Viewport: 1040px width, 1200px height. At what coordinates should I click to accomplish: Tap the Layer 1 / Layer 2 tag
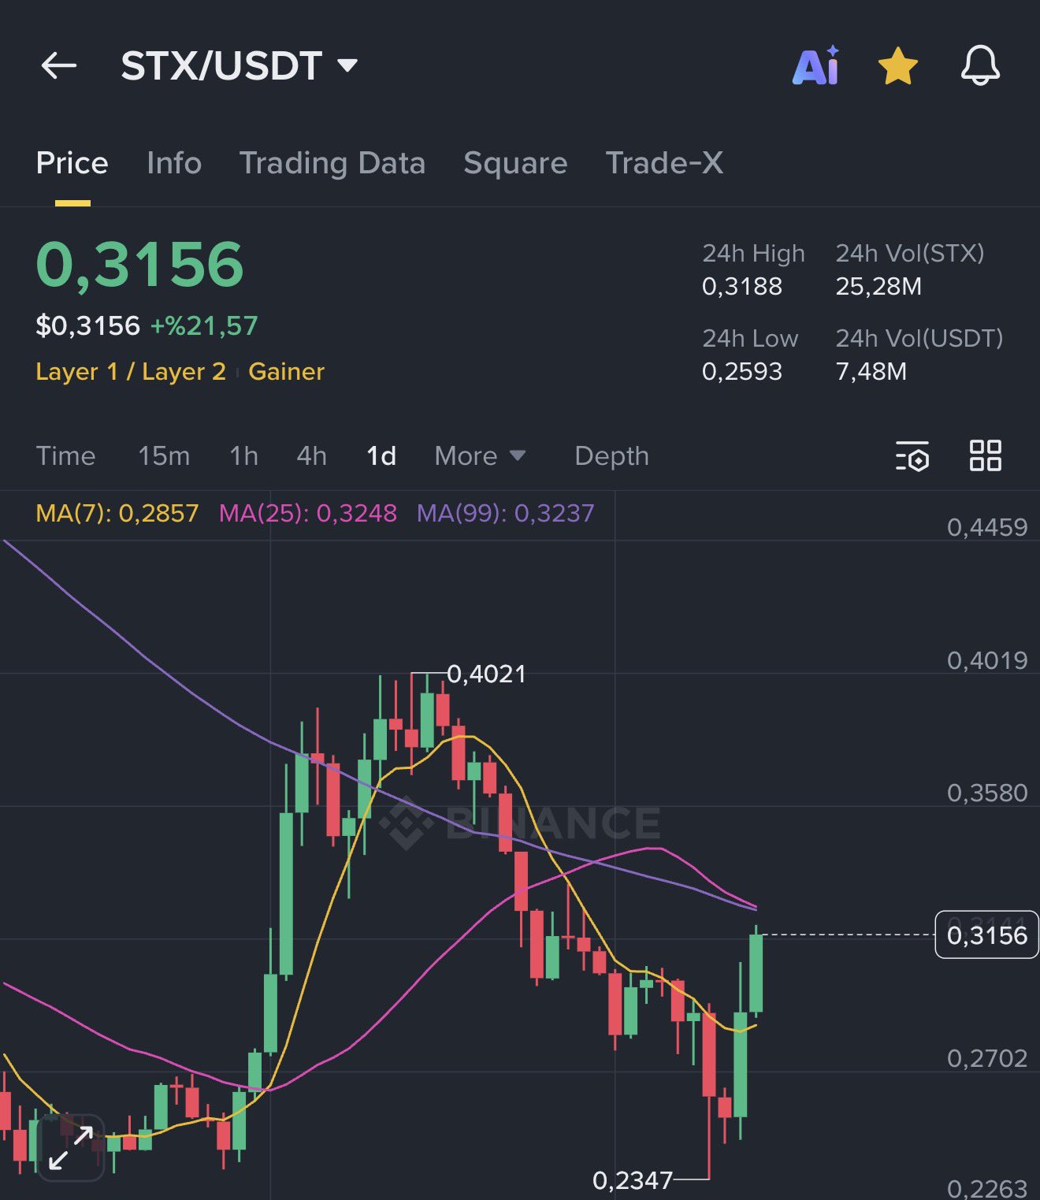[131, 372]
